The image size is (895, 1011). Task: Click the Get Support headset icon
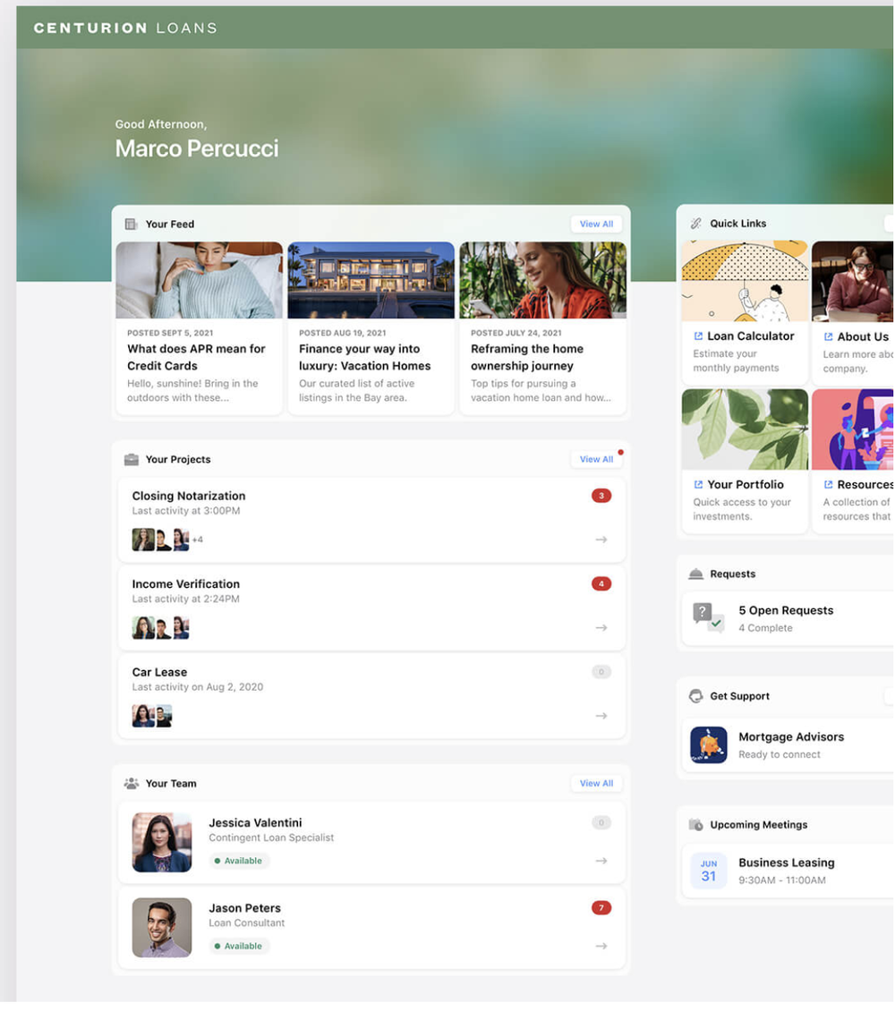pos(696,695)
